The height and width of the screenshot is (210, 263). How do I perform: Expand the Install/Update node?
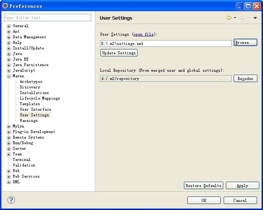pos(9,48)
